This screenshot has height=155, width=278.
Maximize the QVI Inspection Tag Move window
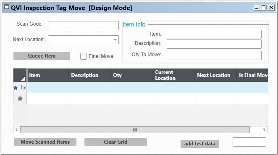(264, 8)
